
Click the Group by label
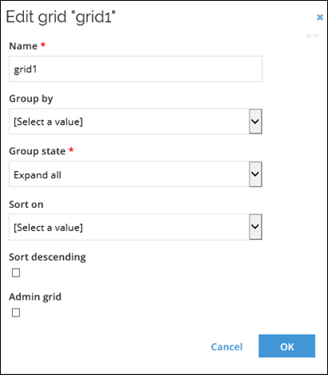point(31,99)
